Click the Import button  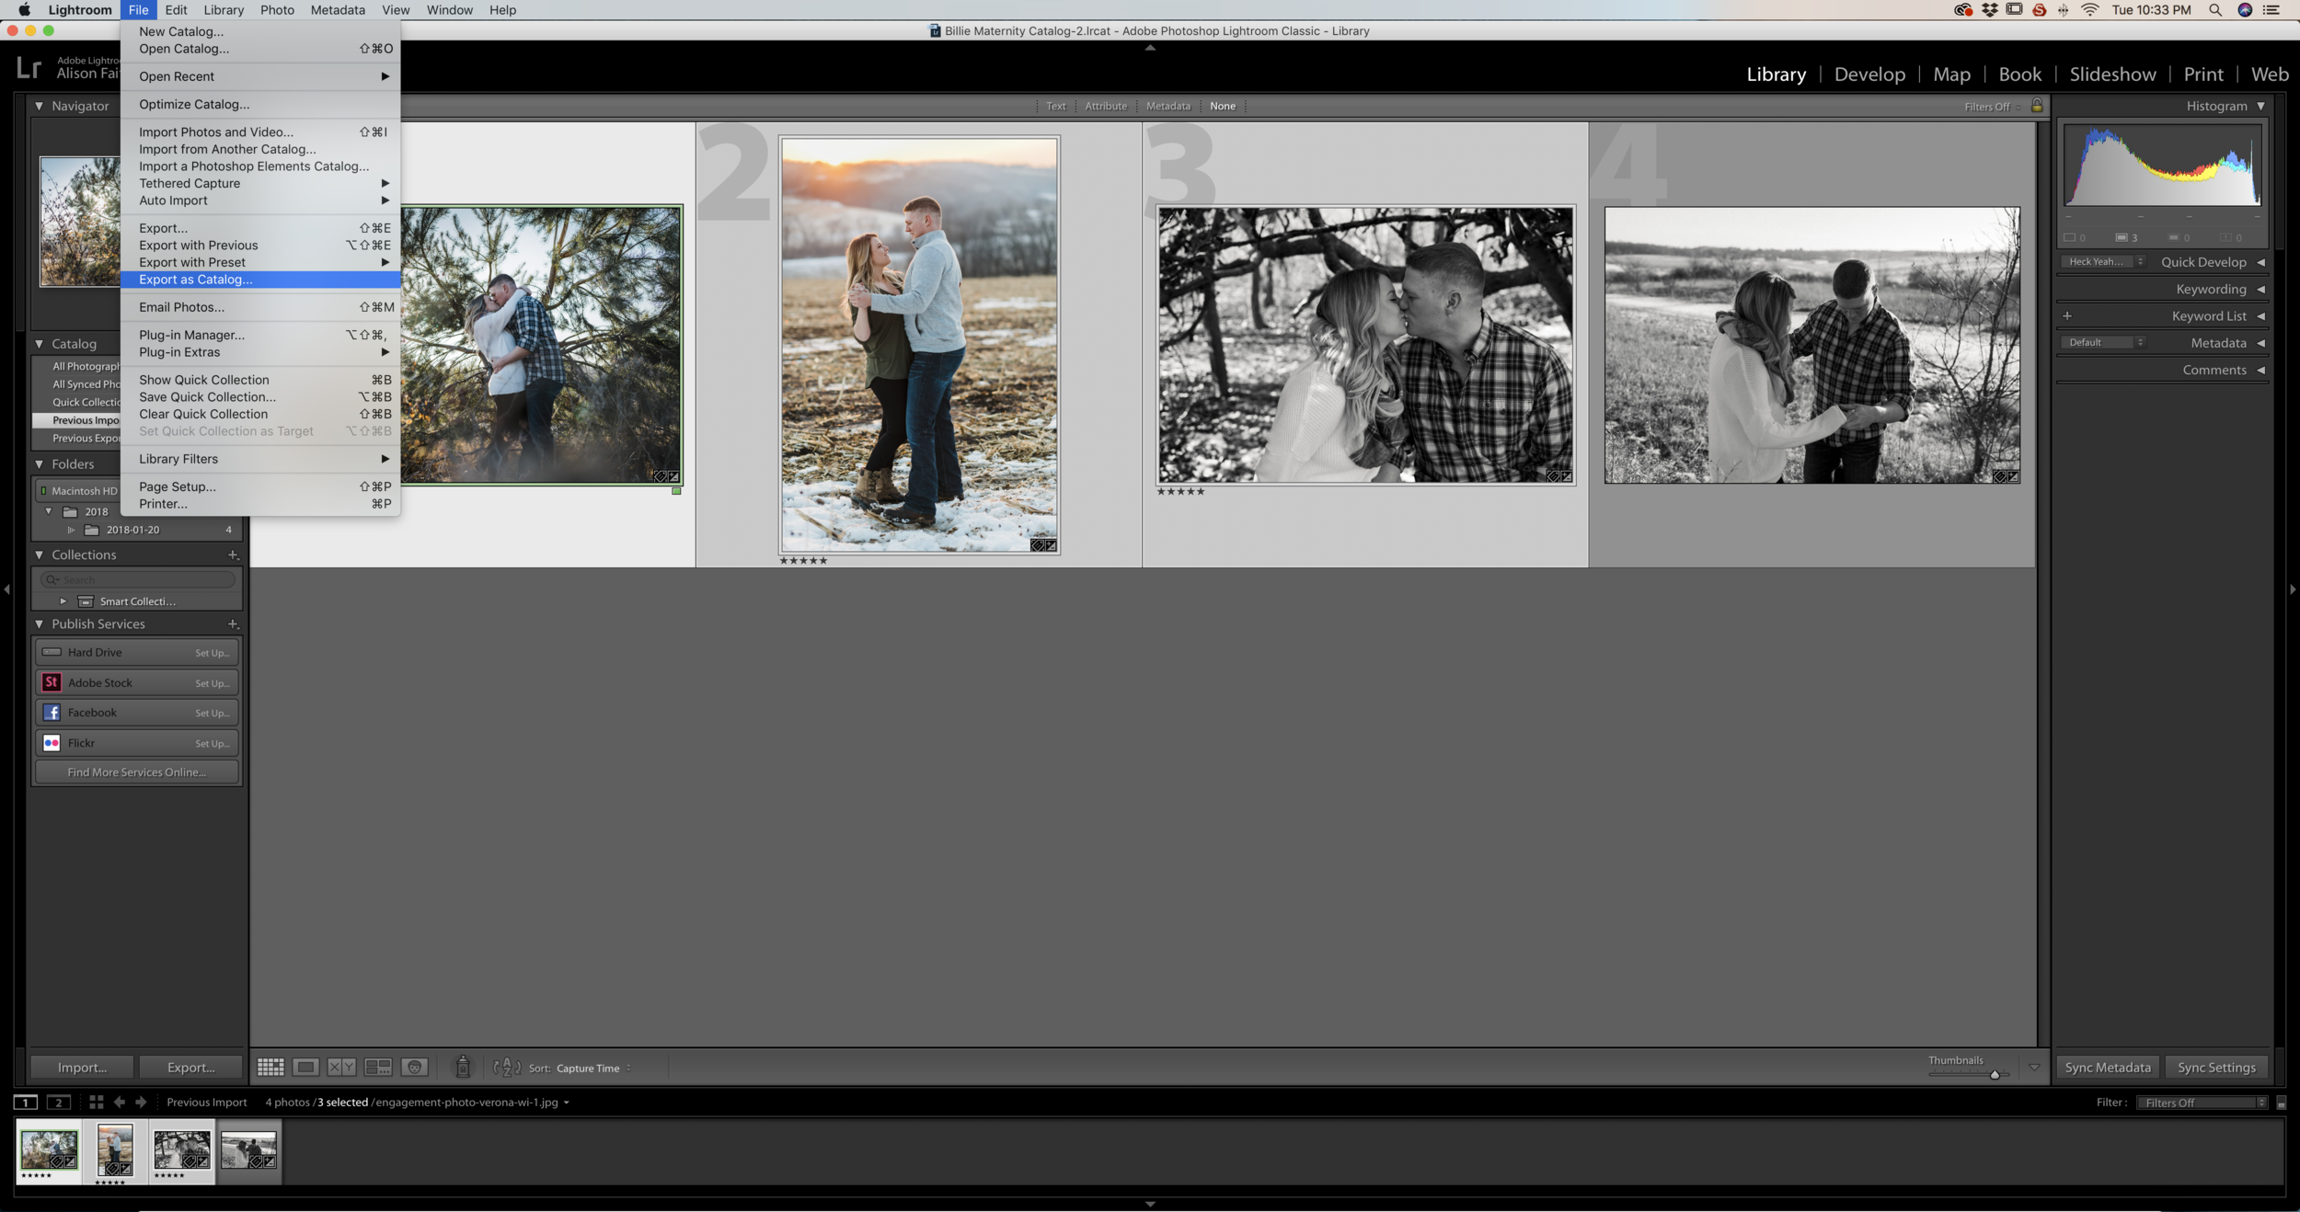[x=82, y=1067]
